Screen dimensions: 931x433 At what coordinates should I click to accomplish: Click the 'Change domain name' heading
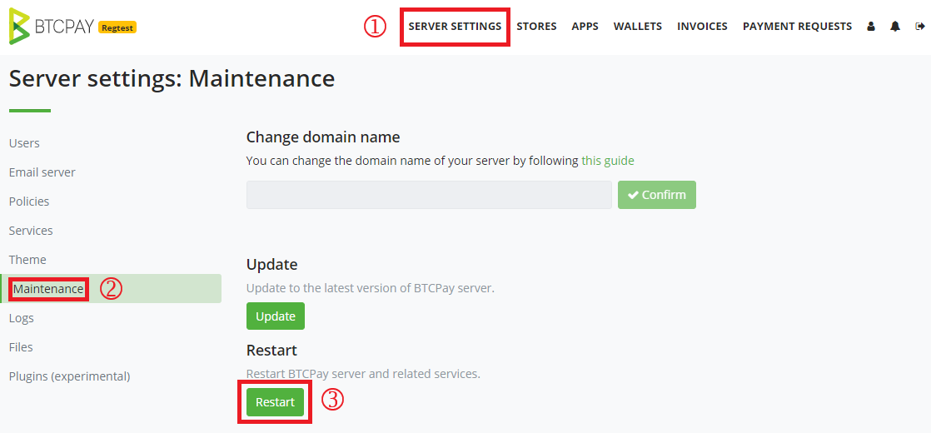[x=323, y=137]
